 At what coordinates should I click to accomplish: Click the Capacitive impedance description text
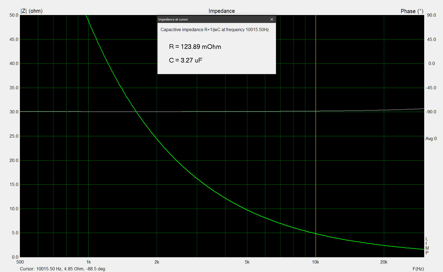click(215, 29)
